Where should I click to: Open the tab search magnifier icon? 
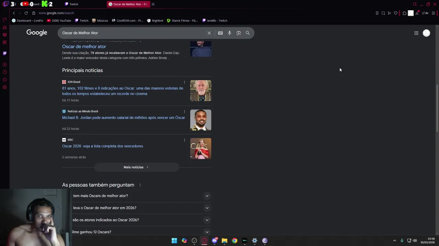[x=415, y=4]
